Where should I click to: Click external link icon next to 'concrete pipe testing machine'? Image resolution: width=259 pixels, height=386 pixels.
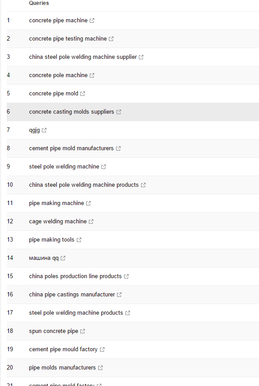click(111, 39)
